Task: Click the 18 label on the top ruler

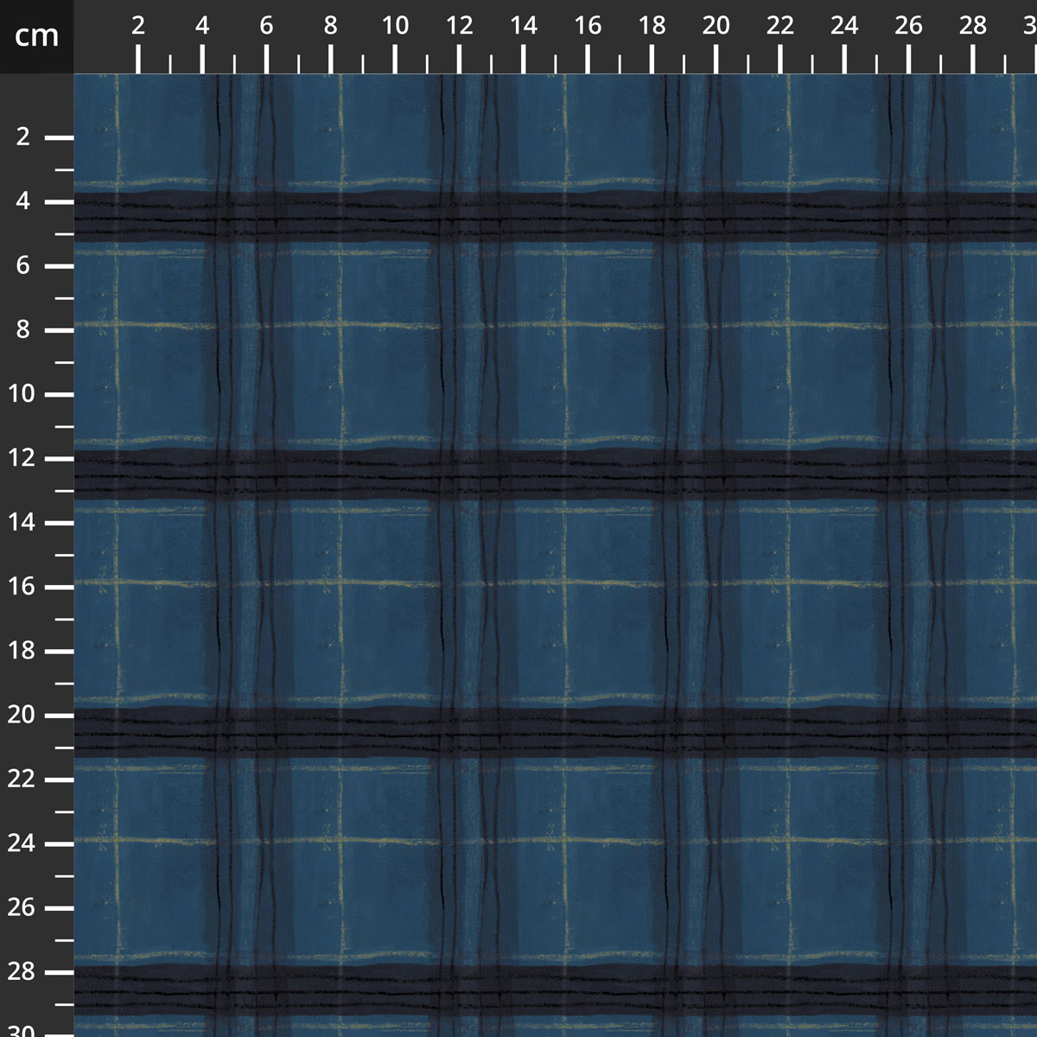Action: (x=652, y=26)
